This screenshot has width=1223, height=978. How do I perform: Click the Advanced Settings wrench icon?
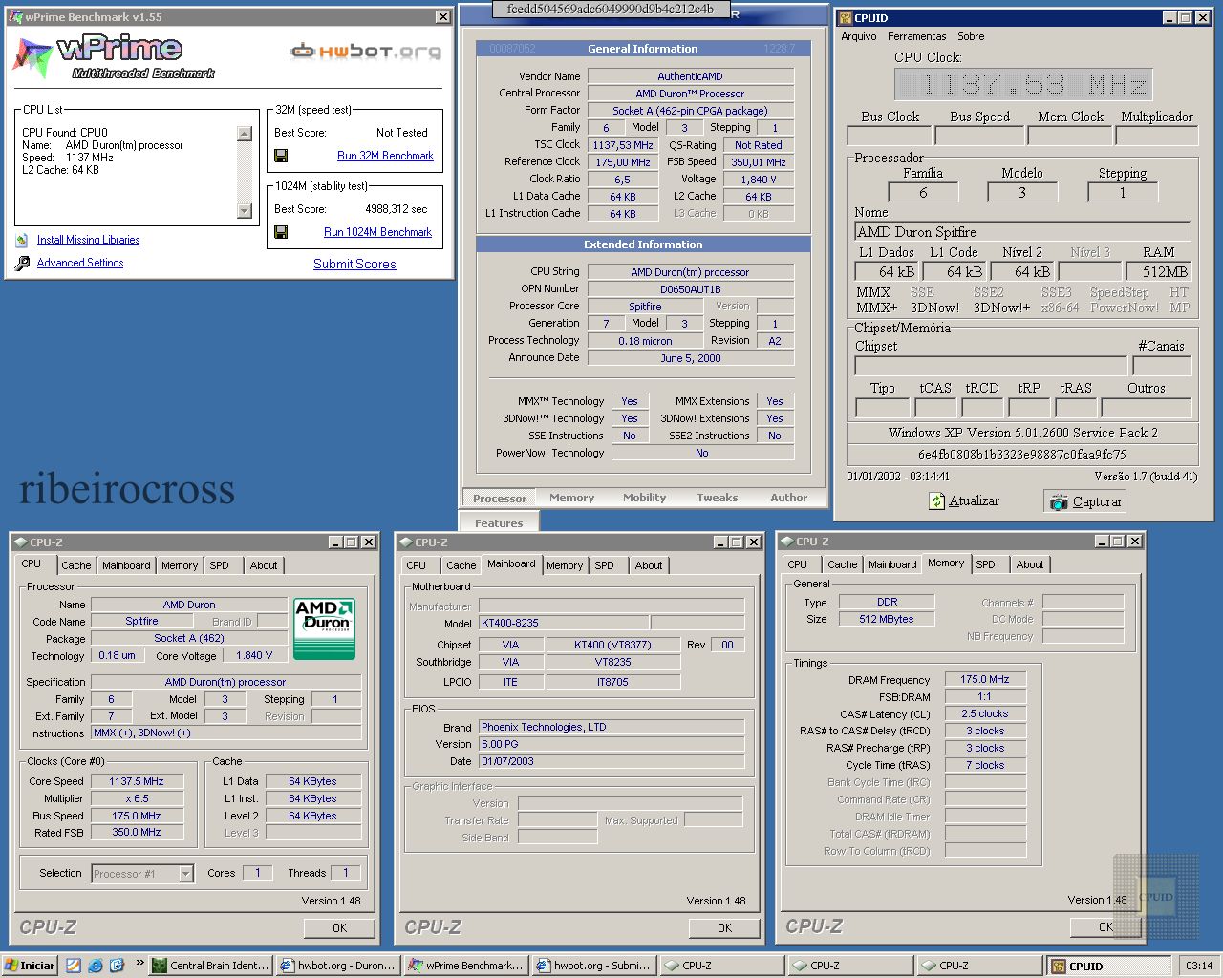[22, 264]
